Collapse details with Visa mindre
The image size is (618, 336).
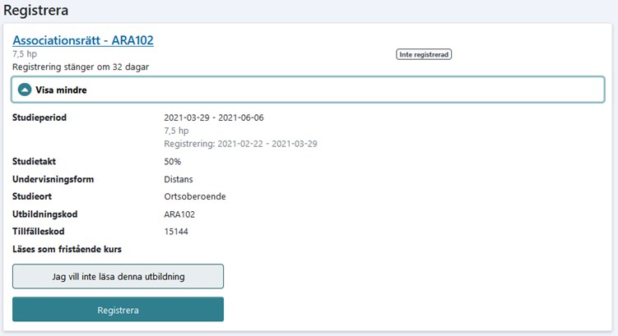61,90
